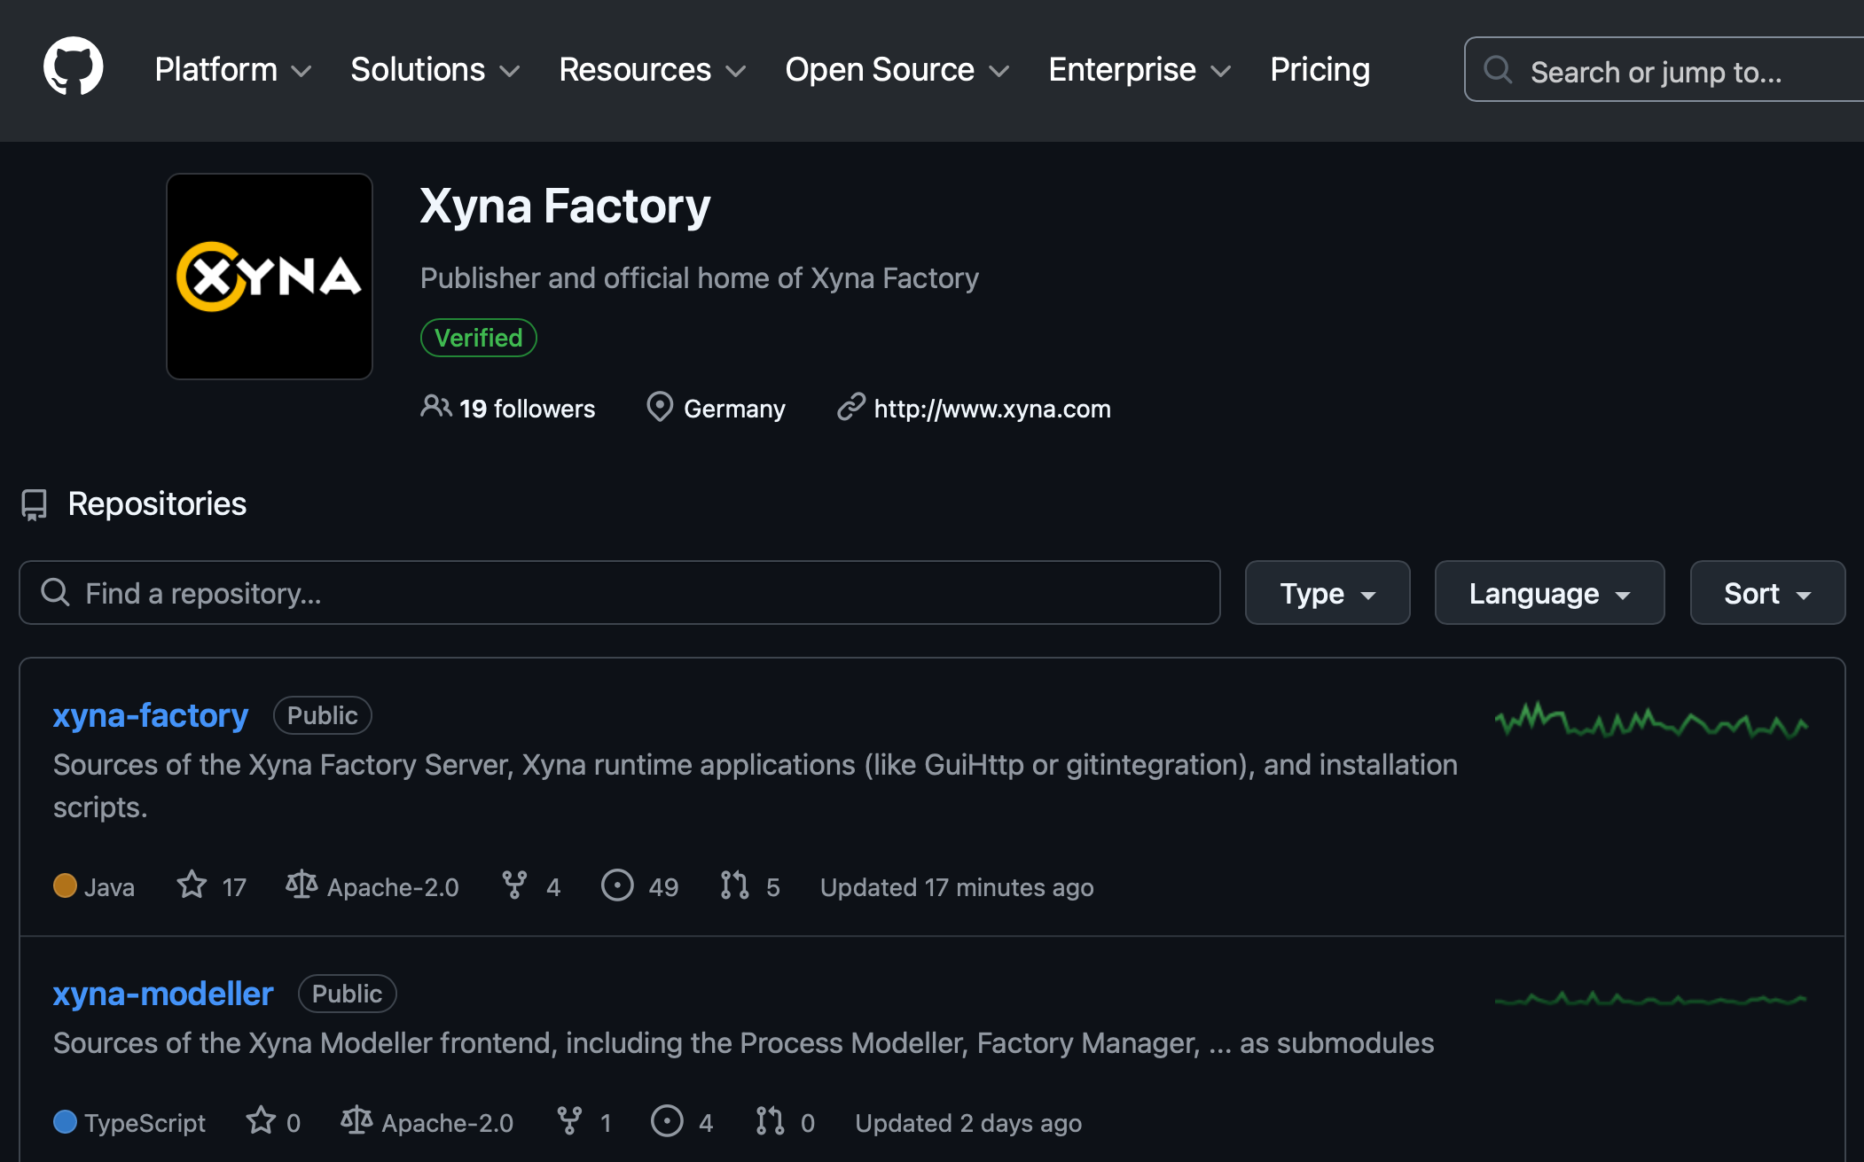Open the xyna-factory repository link

point(151,715)
